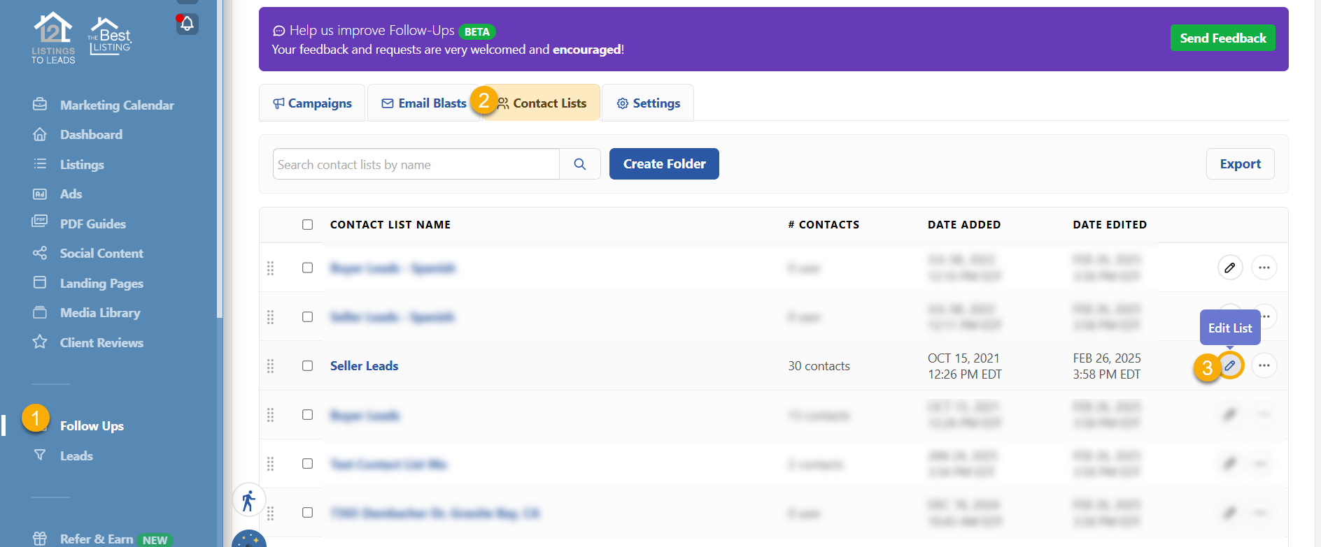Click the edit pencil in the first row

pos(1229,268)
